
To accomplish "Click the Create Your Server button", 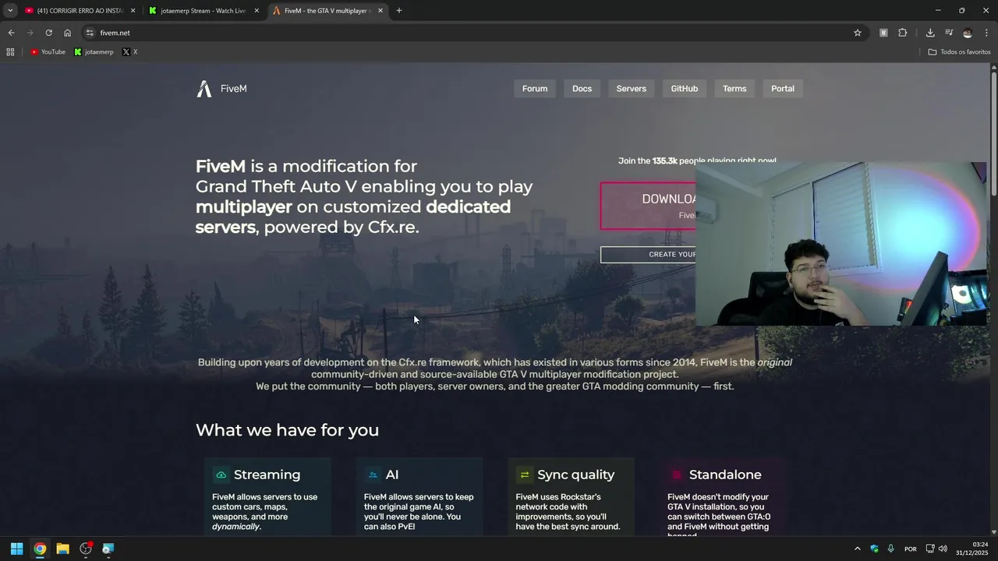I will pos(648,254).
